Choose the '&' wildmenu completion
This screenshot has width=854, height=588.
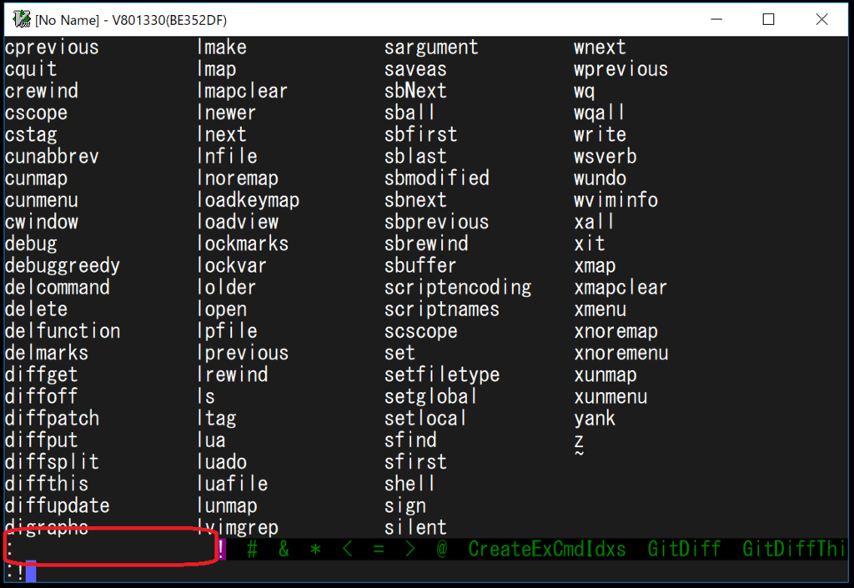284,549
